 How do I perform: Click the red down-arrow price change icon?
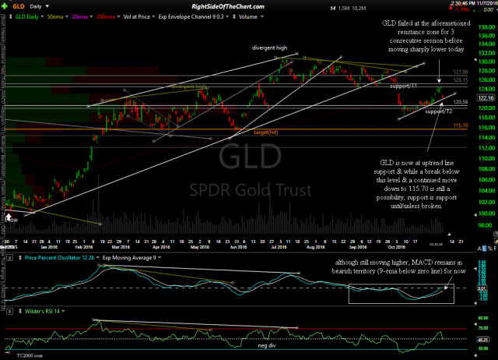[x=451, y=8]
